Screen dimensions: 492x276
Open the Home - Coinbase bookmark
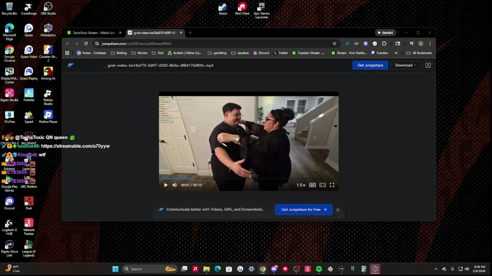click(x=91, y=53)
